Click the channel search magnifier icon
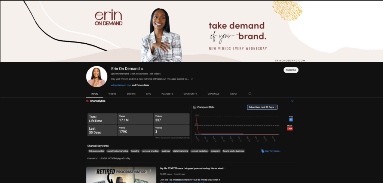The image size is (383, 183). [249, 94]
